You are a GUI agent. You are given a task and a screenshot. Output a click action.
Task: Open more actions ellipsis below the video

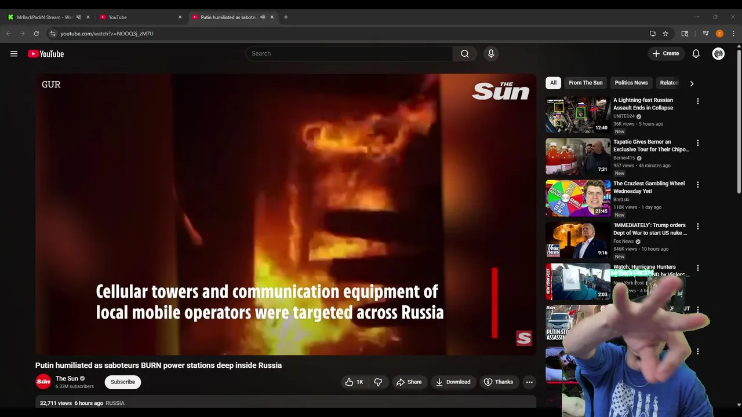(x=529, y=382)
